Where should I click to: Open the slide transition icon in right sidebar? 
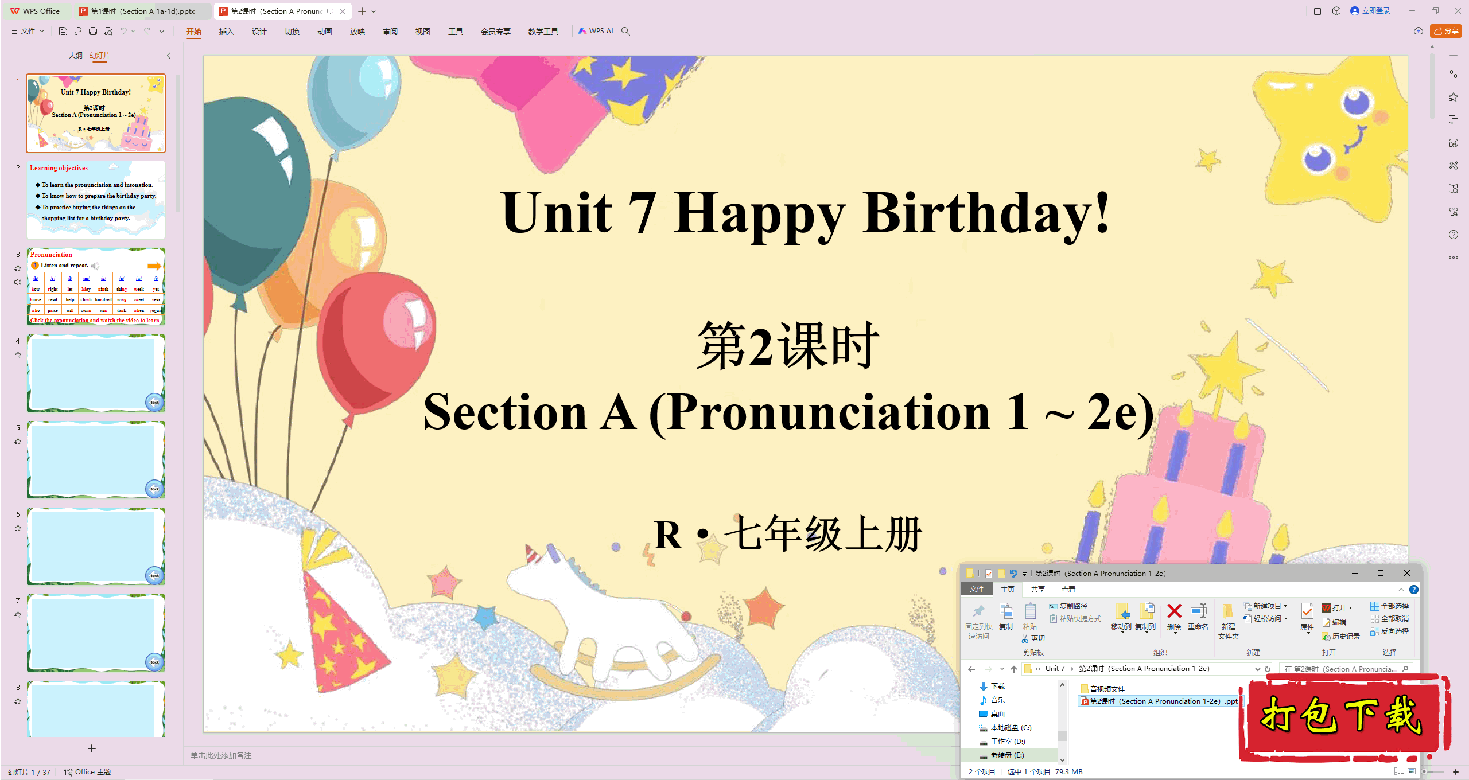pyautogui.click(x=1454, y=120)
